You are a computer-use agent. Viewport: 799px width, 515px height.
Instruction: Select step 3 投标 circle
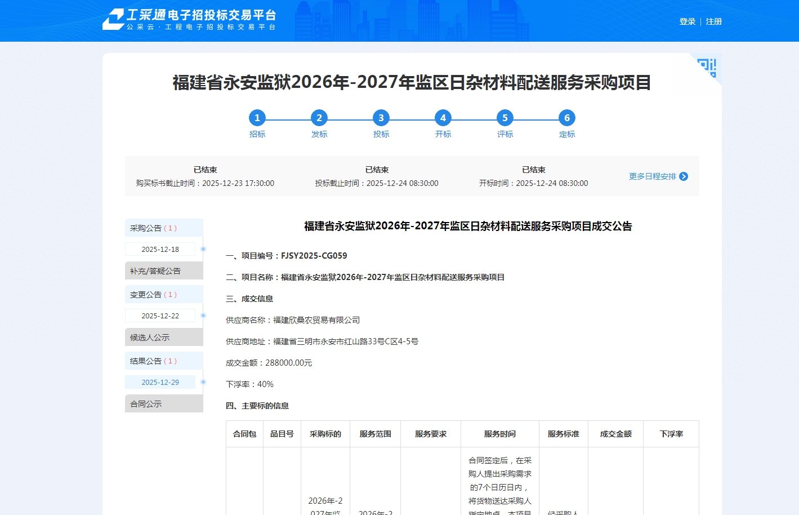381,118
